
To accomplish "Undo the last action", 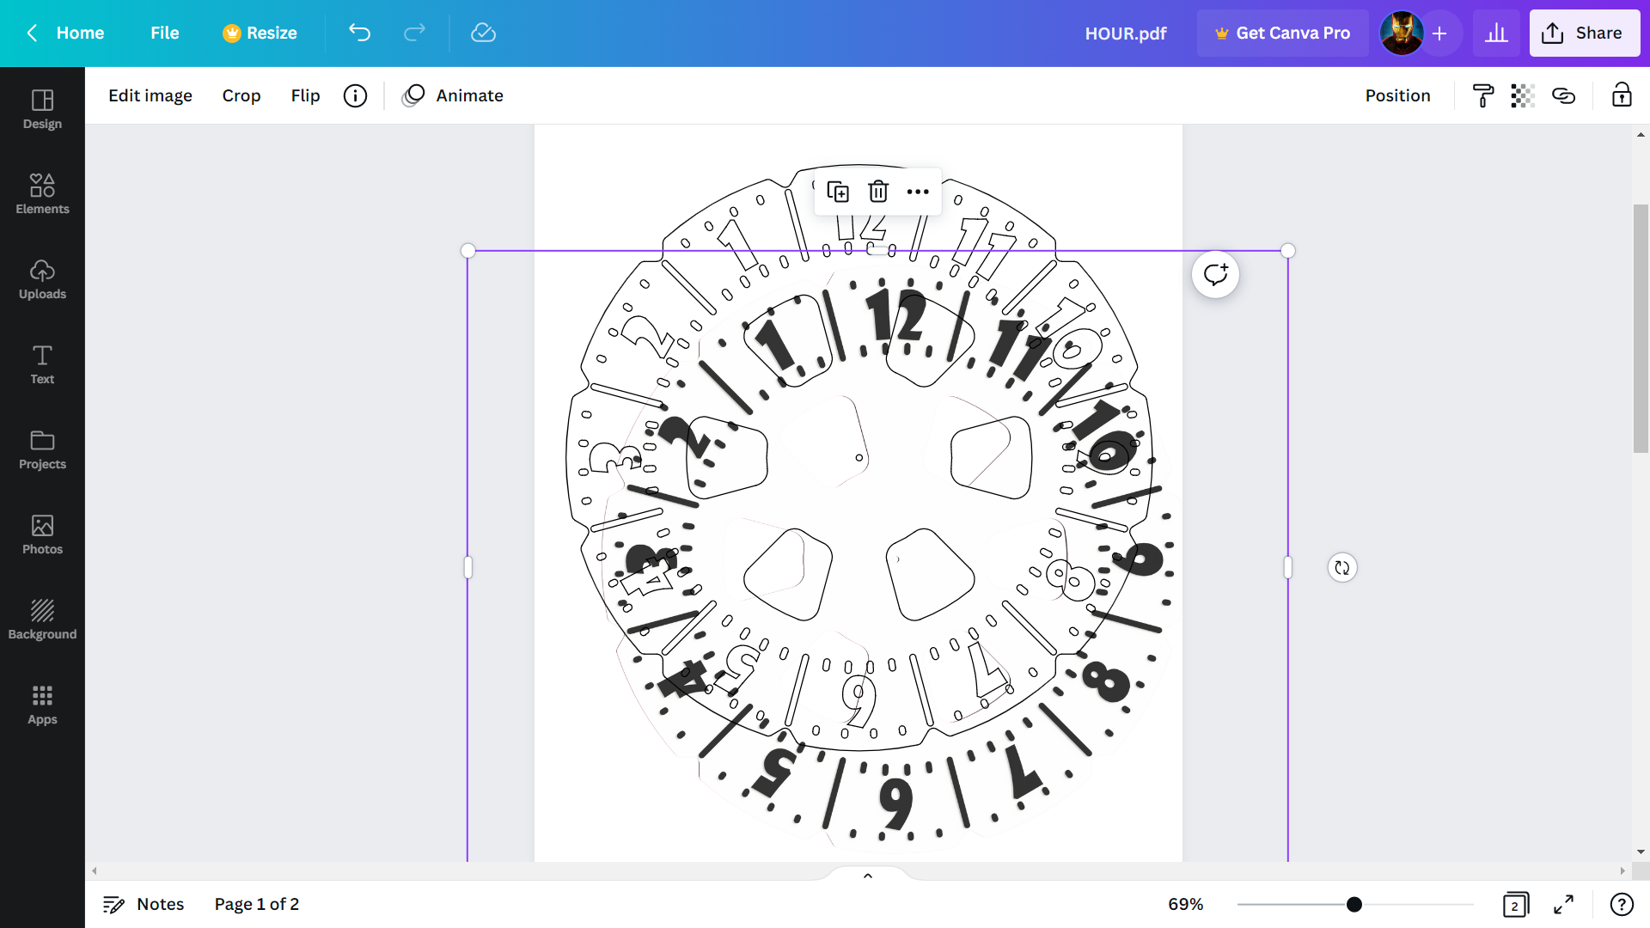I will point(360,33).
